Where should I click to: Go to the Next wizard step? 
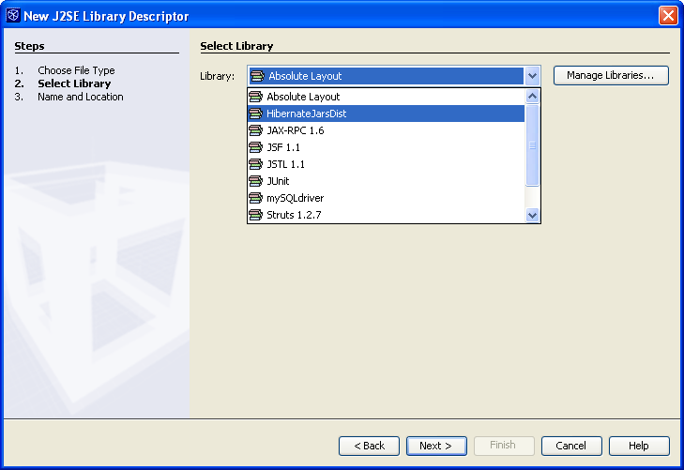click(x=436, y=446)
